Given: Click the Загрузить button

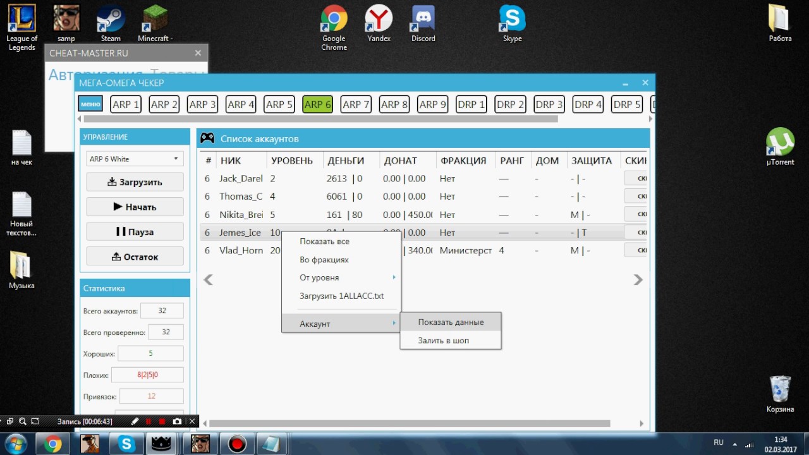Looking at the screenshot, I should 135,182.
